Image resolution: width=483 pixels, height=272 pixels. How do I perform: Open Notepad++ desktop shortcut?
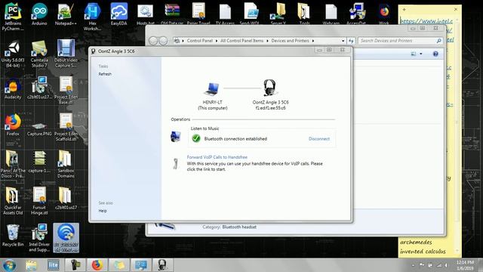66,14
